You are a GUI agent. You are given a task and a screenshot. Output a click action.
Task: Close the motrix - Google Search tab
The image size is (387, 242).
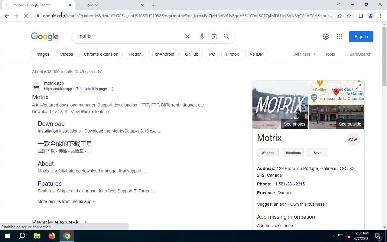coord(70,5)
